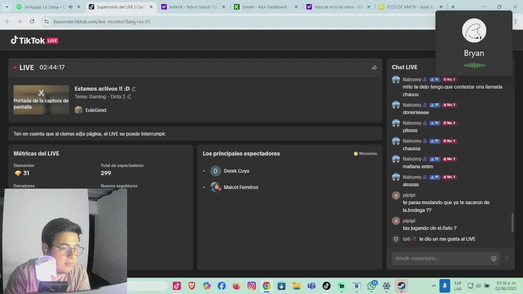Click the scissors screenshot cover icon
This screenshot has width=523, height=294.
point(41,93)
